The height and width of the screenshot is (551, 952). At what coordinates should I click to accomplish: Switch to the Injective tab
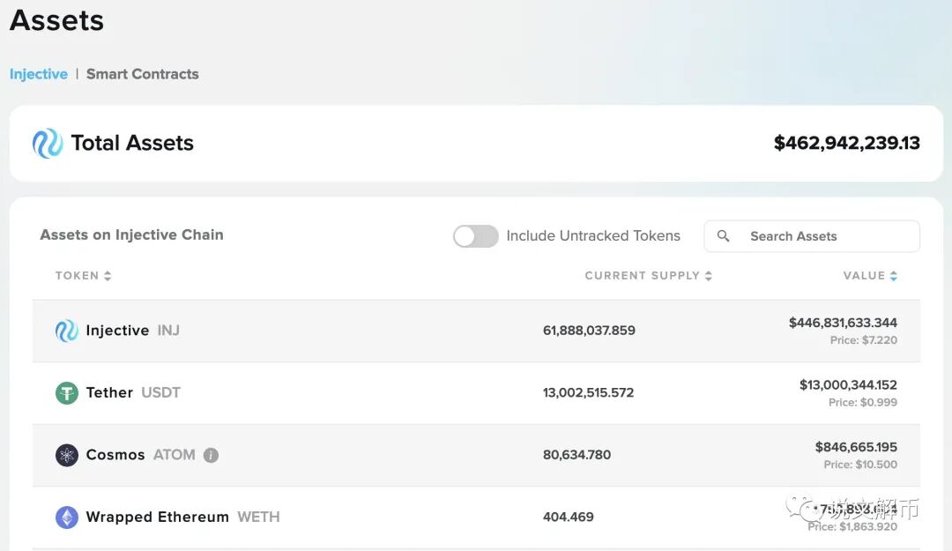38,74
